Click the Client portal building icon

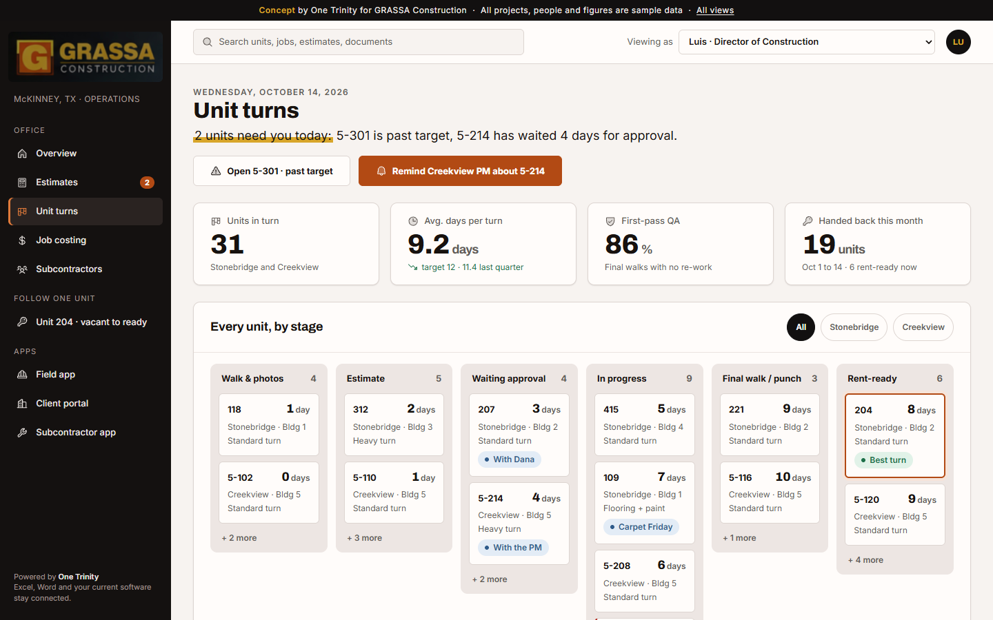click(x=22, y=404)
